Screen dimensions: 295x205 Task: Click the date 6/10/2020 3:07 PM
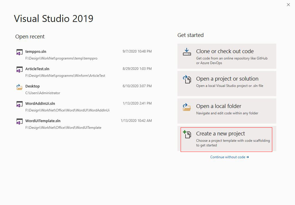[137, 86]
